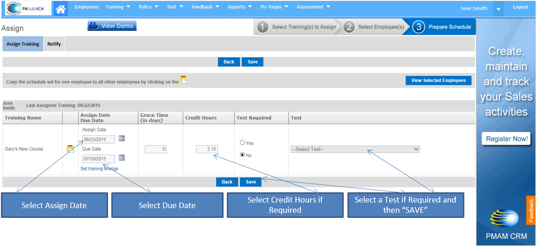Go to step 2 Select Employee(s)

(x=374, y=27)
